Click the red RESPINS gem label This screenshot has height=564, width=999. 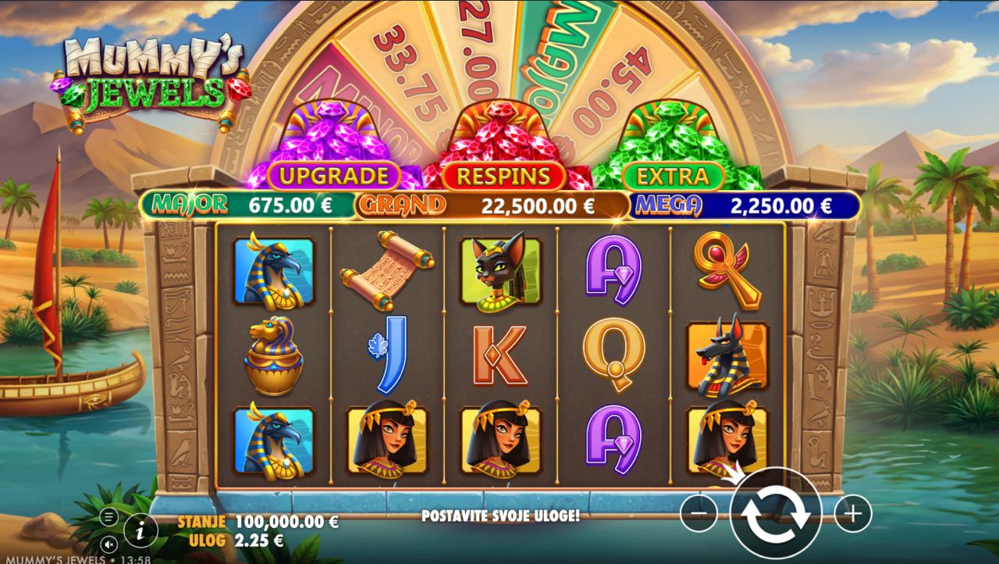[503, 176]
